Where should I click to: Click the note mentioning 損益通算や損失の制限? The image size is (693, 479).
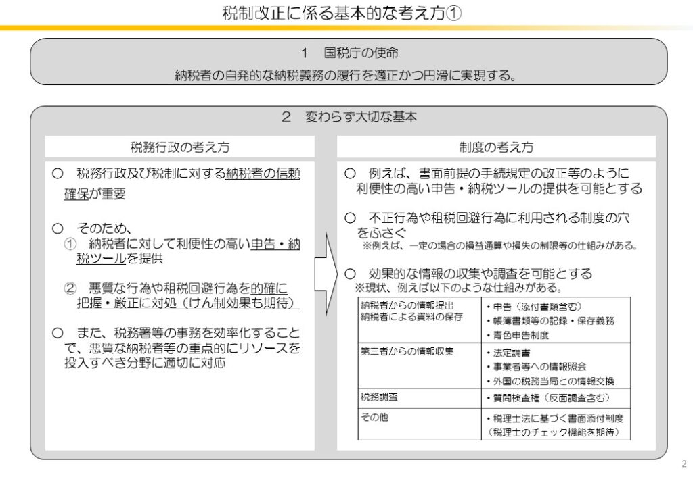coord(499,245)
